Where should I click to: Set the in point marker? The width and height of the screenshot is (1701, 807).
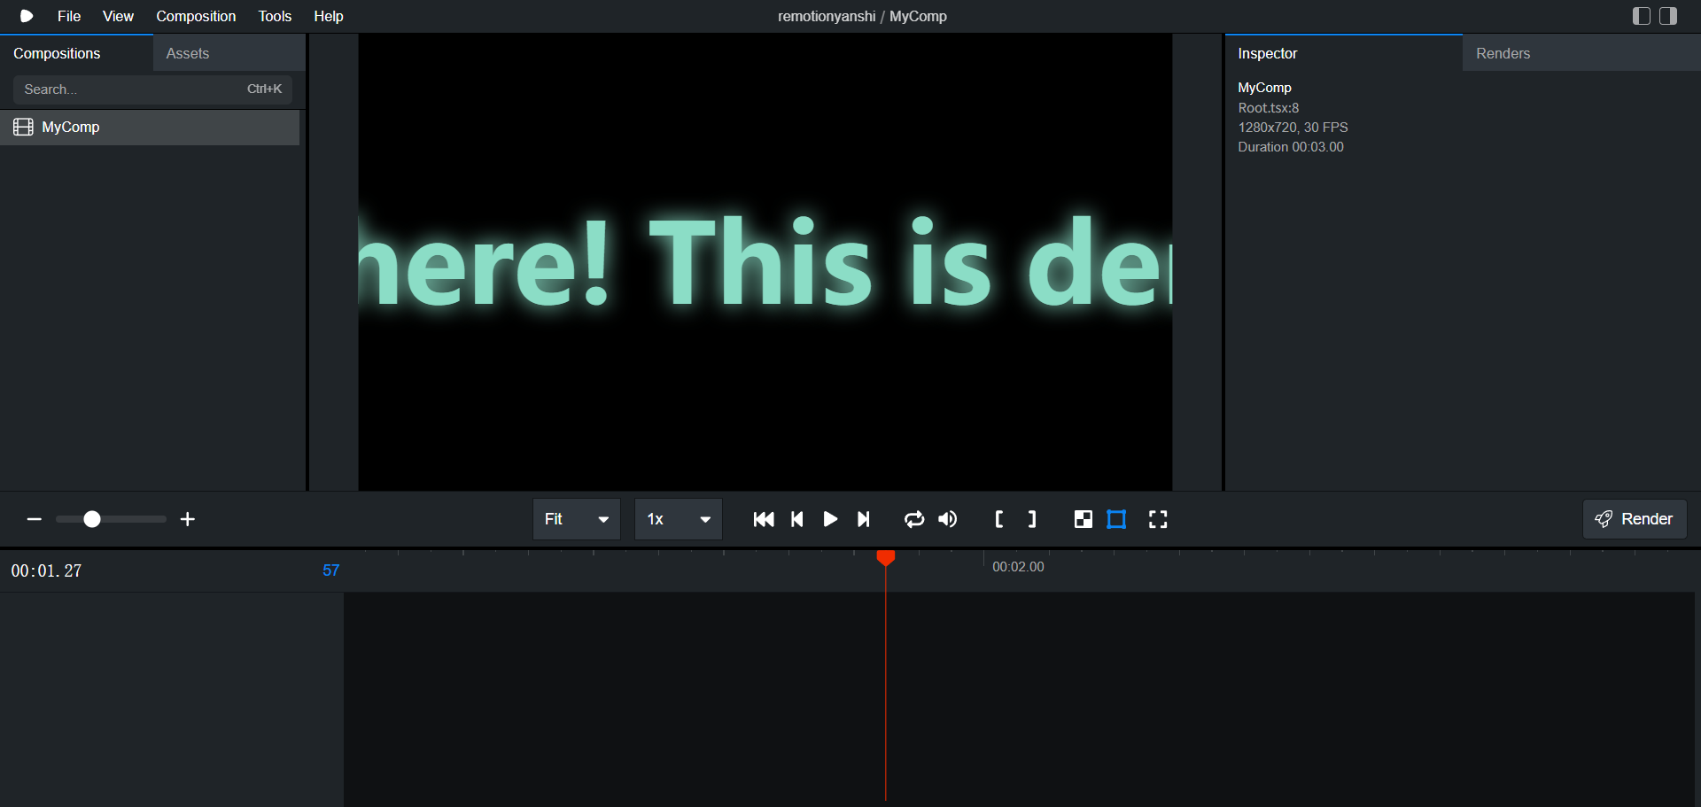(999, 519)
